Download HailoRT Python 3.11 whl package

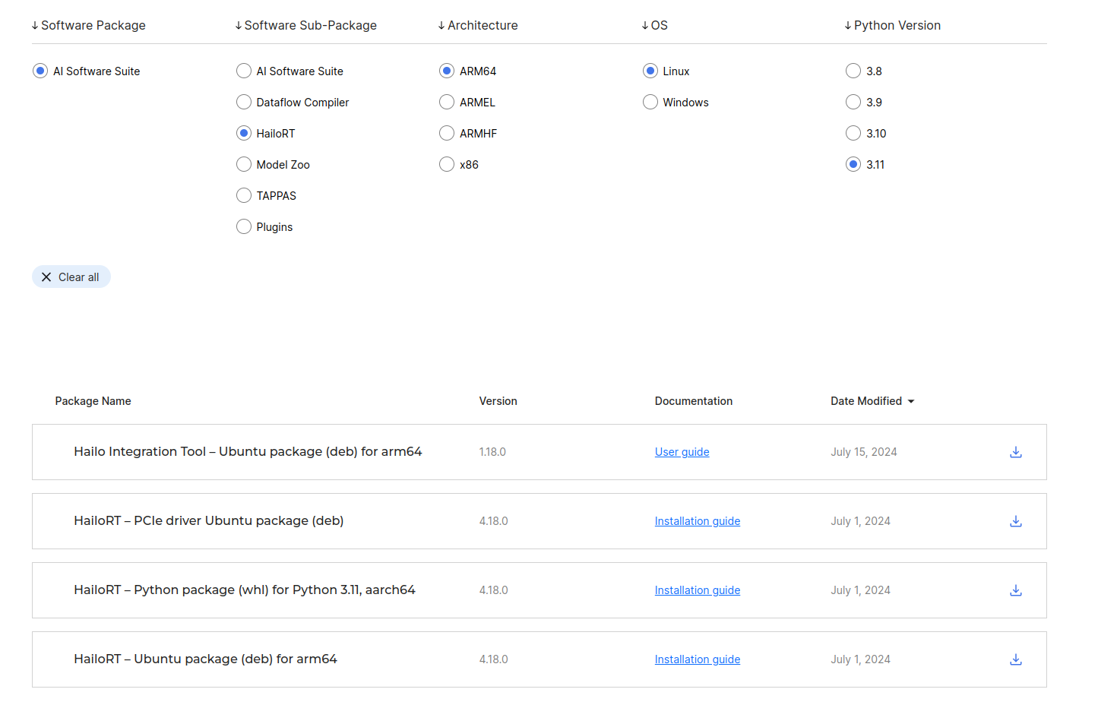point(1015,590)
